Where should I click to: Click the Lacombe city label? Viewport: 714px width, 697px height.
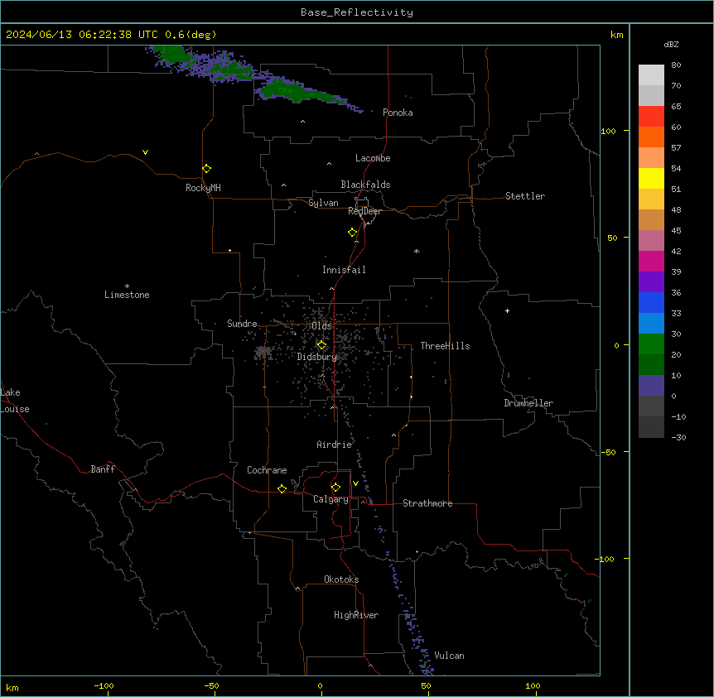pos(373,158)
